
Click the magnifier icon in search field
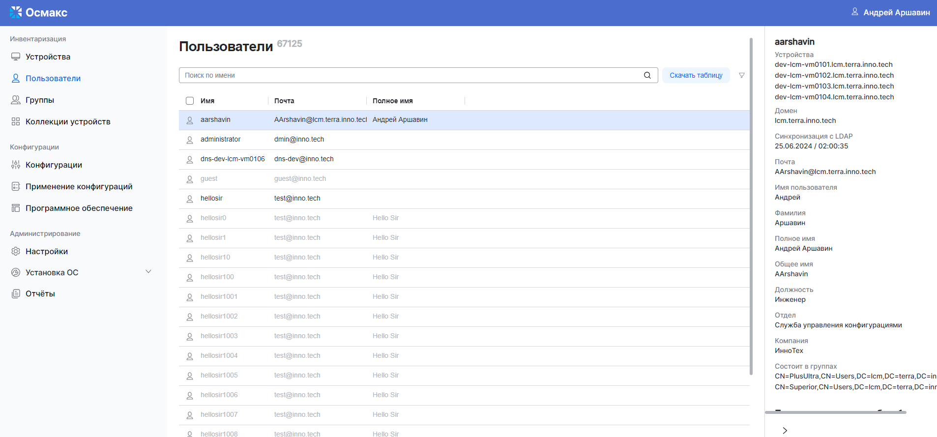point(647,75)
